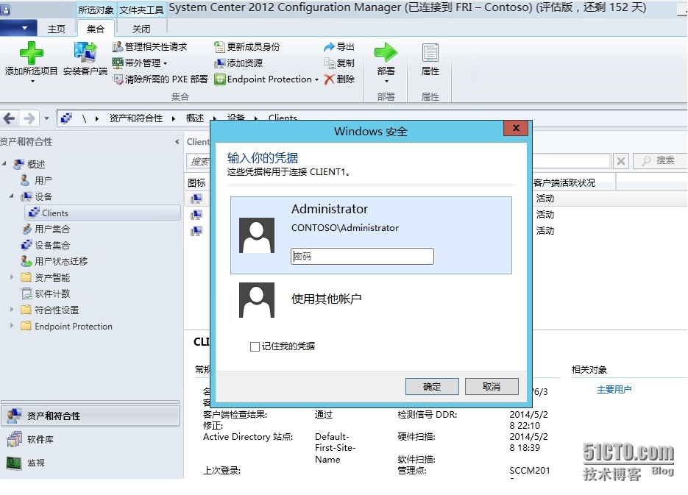Open the 监视 workspace
Screen dimensions: 688x495
pos(35,463)
